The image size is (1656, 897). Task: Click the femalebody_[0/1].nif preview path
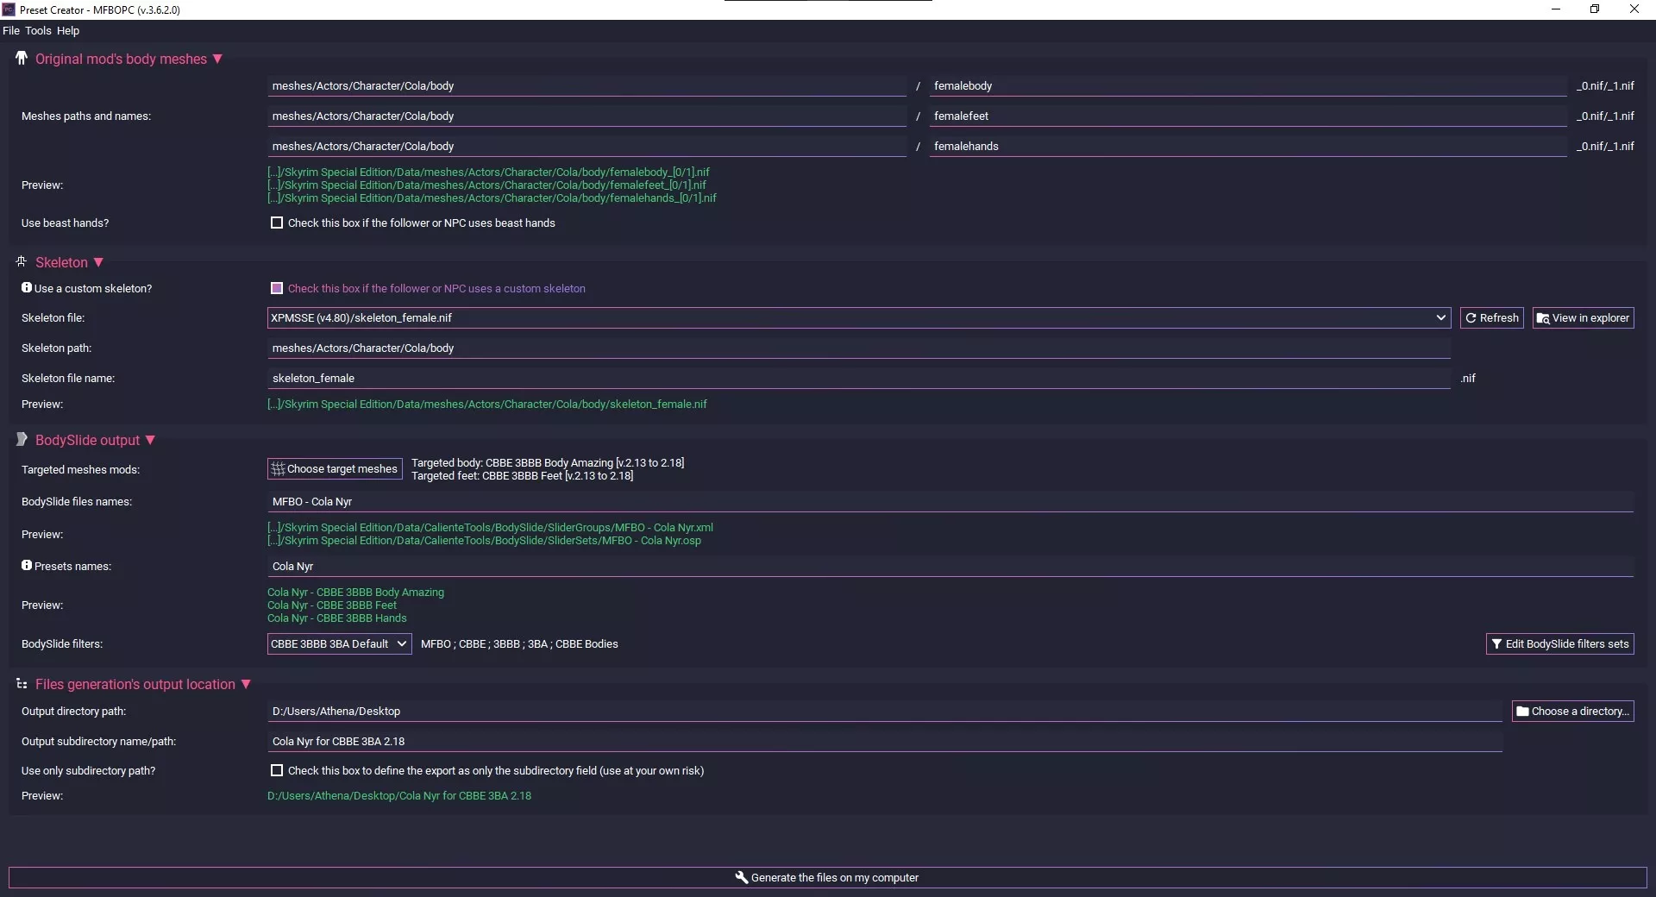point(488,172)
